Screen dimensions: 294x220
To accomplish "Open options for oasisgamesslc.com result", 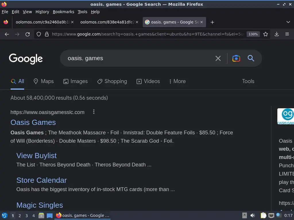I will click(94, 112).
